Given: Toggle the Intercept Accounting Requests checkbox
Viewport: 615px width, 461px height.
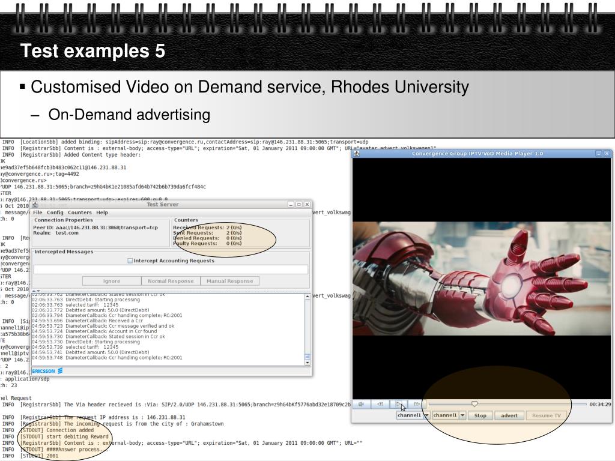Looking at the screenshot, I should (x=130, y=261).
